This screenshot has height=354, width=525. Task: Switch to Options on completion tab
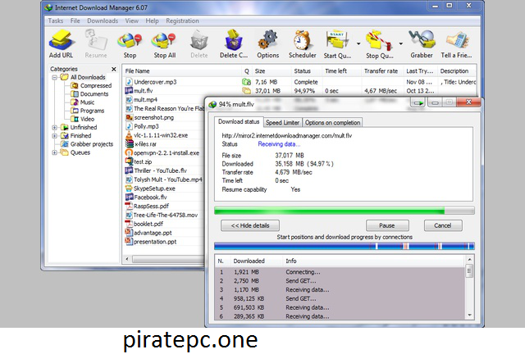point(332,122)
